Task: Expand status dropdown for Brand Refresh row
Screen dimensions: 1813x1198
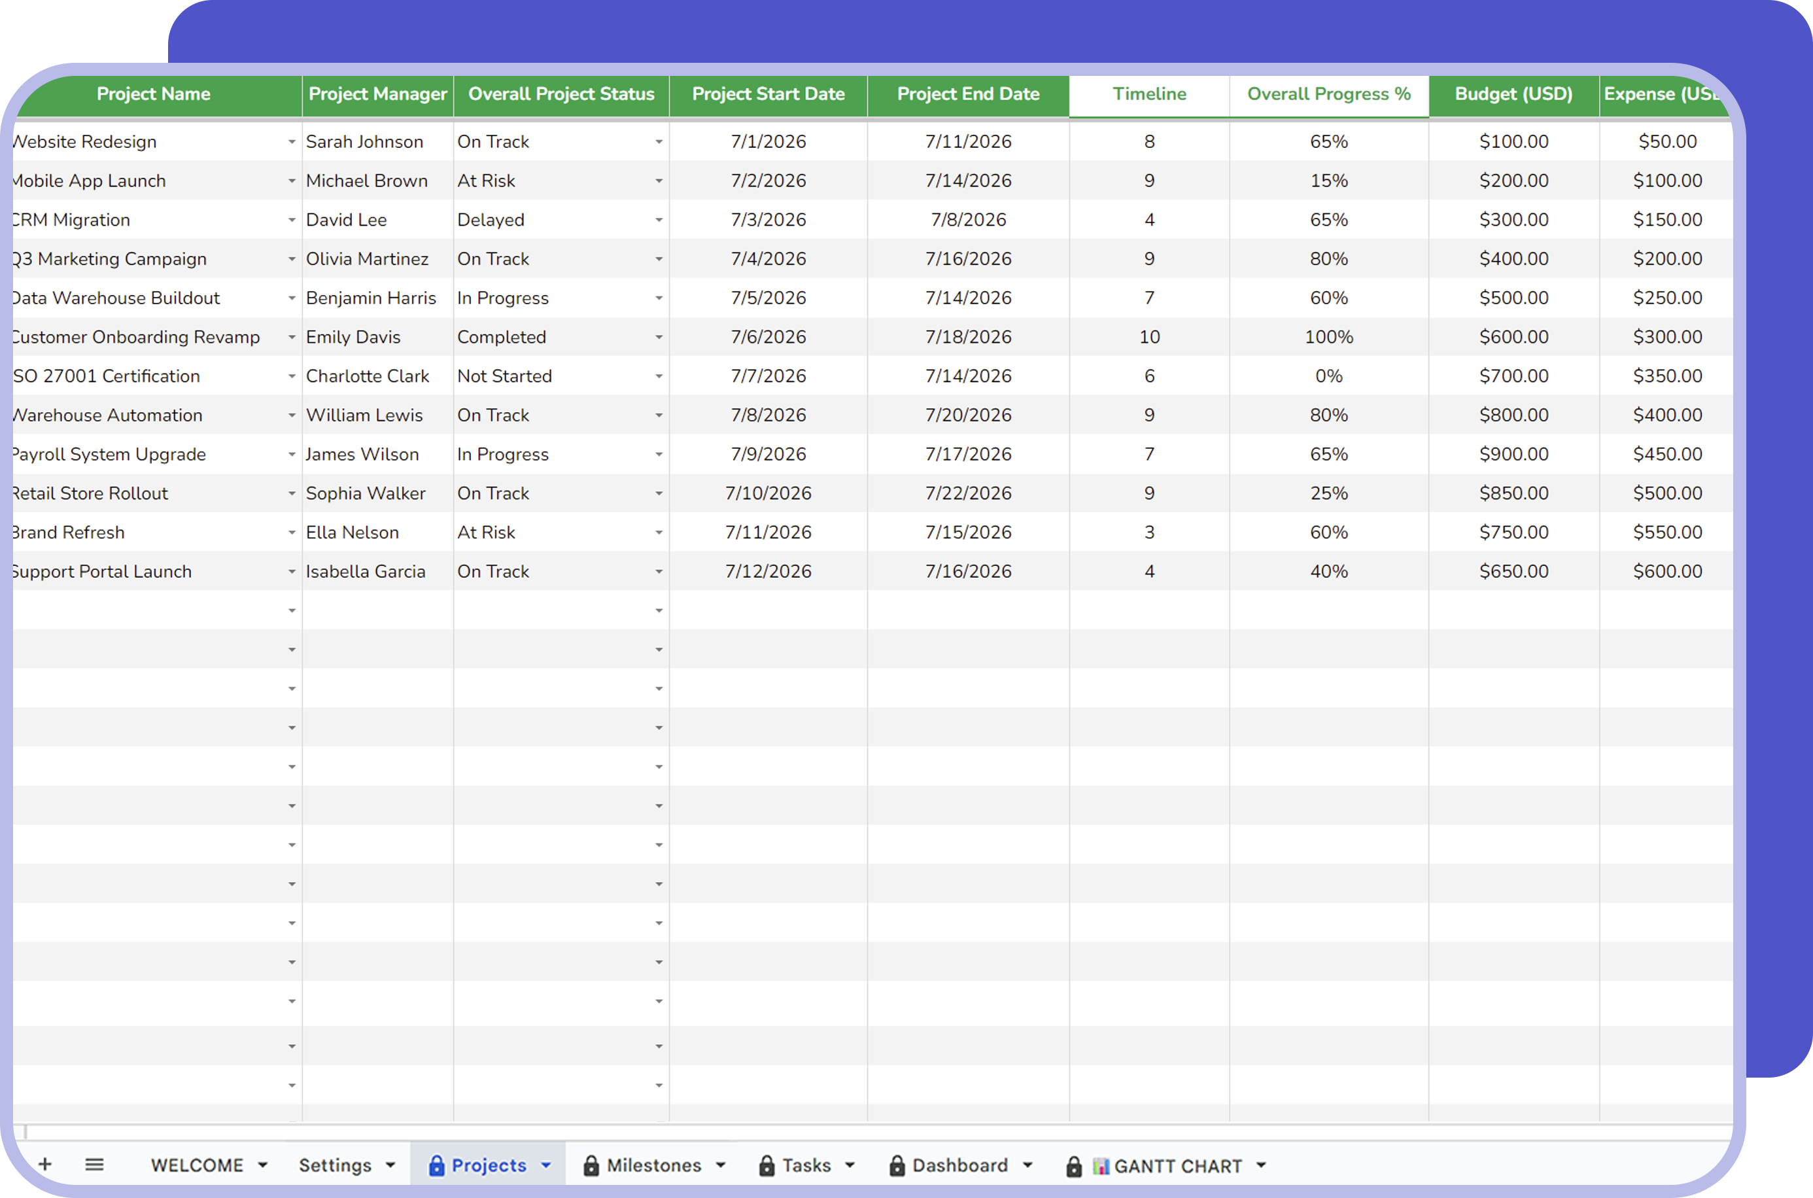Action: pos(659,533)
